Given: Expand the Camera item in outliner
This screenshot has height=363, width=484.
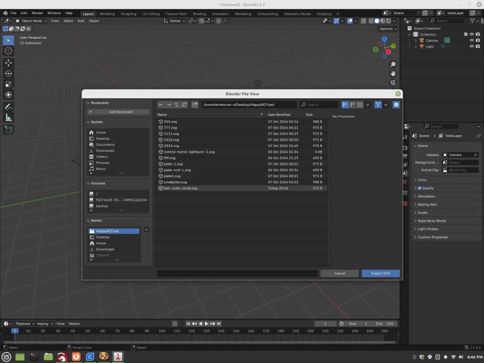Looking at the screenshot, I should (416, 41).
